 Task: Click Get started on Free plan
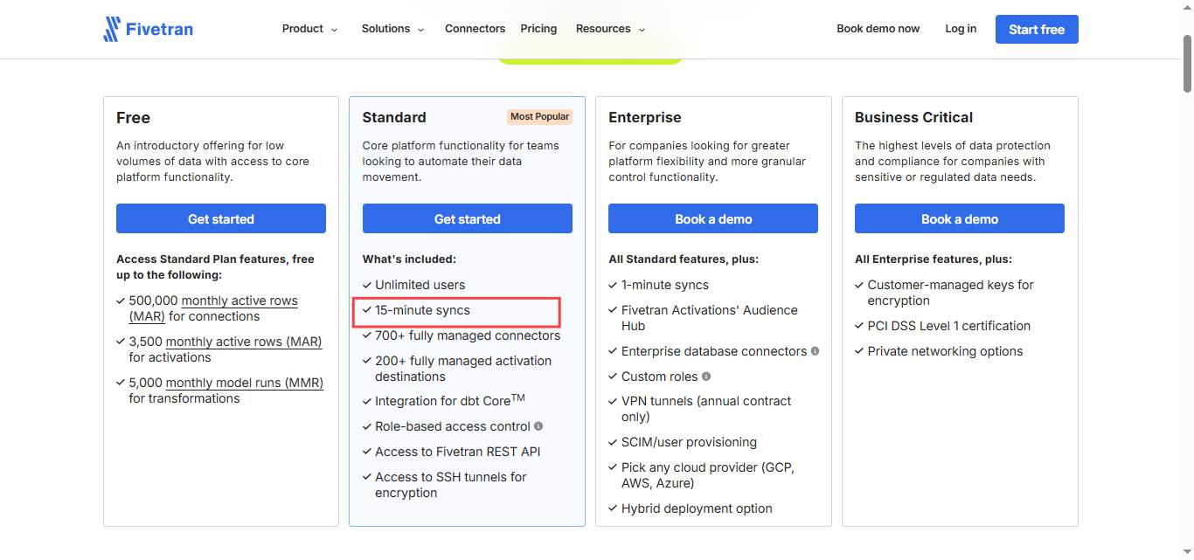(221, 218)
